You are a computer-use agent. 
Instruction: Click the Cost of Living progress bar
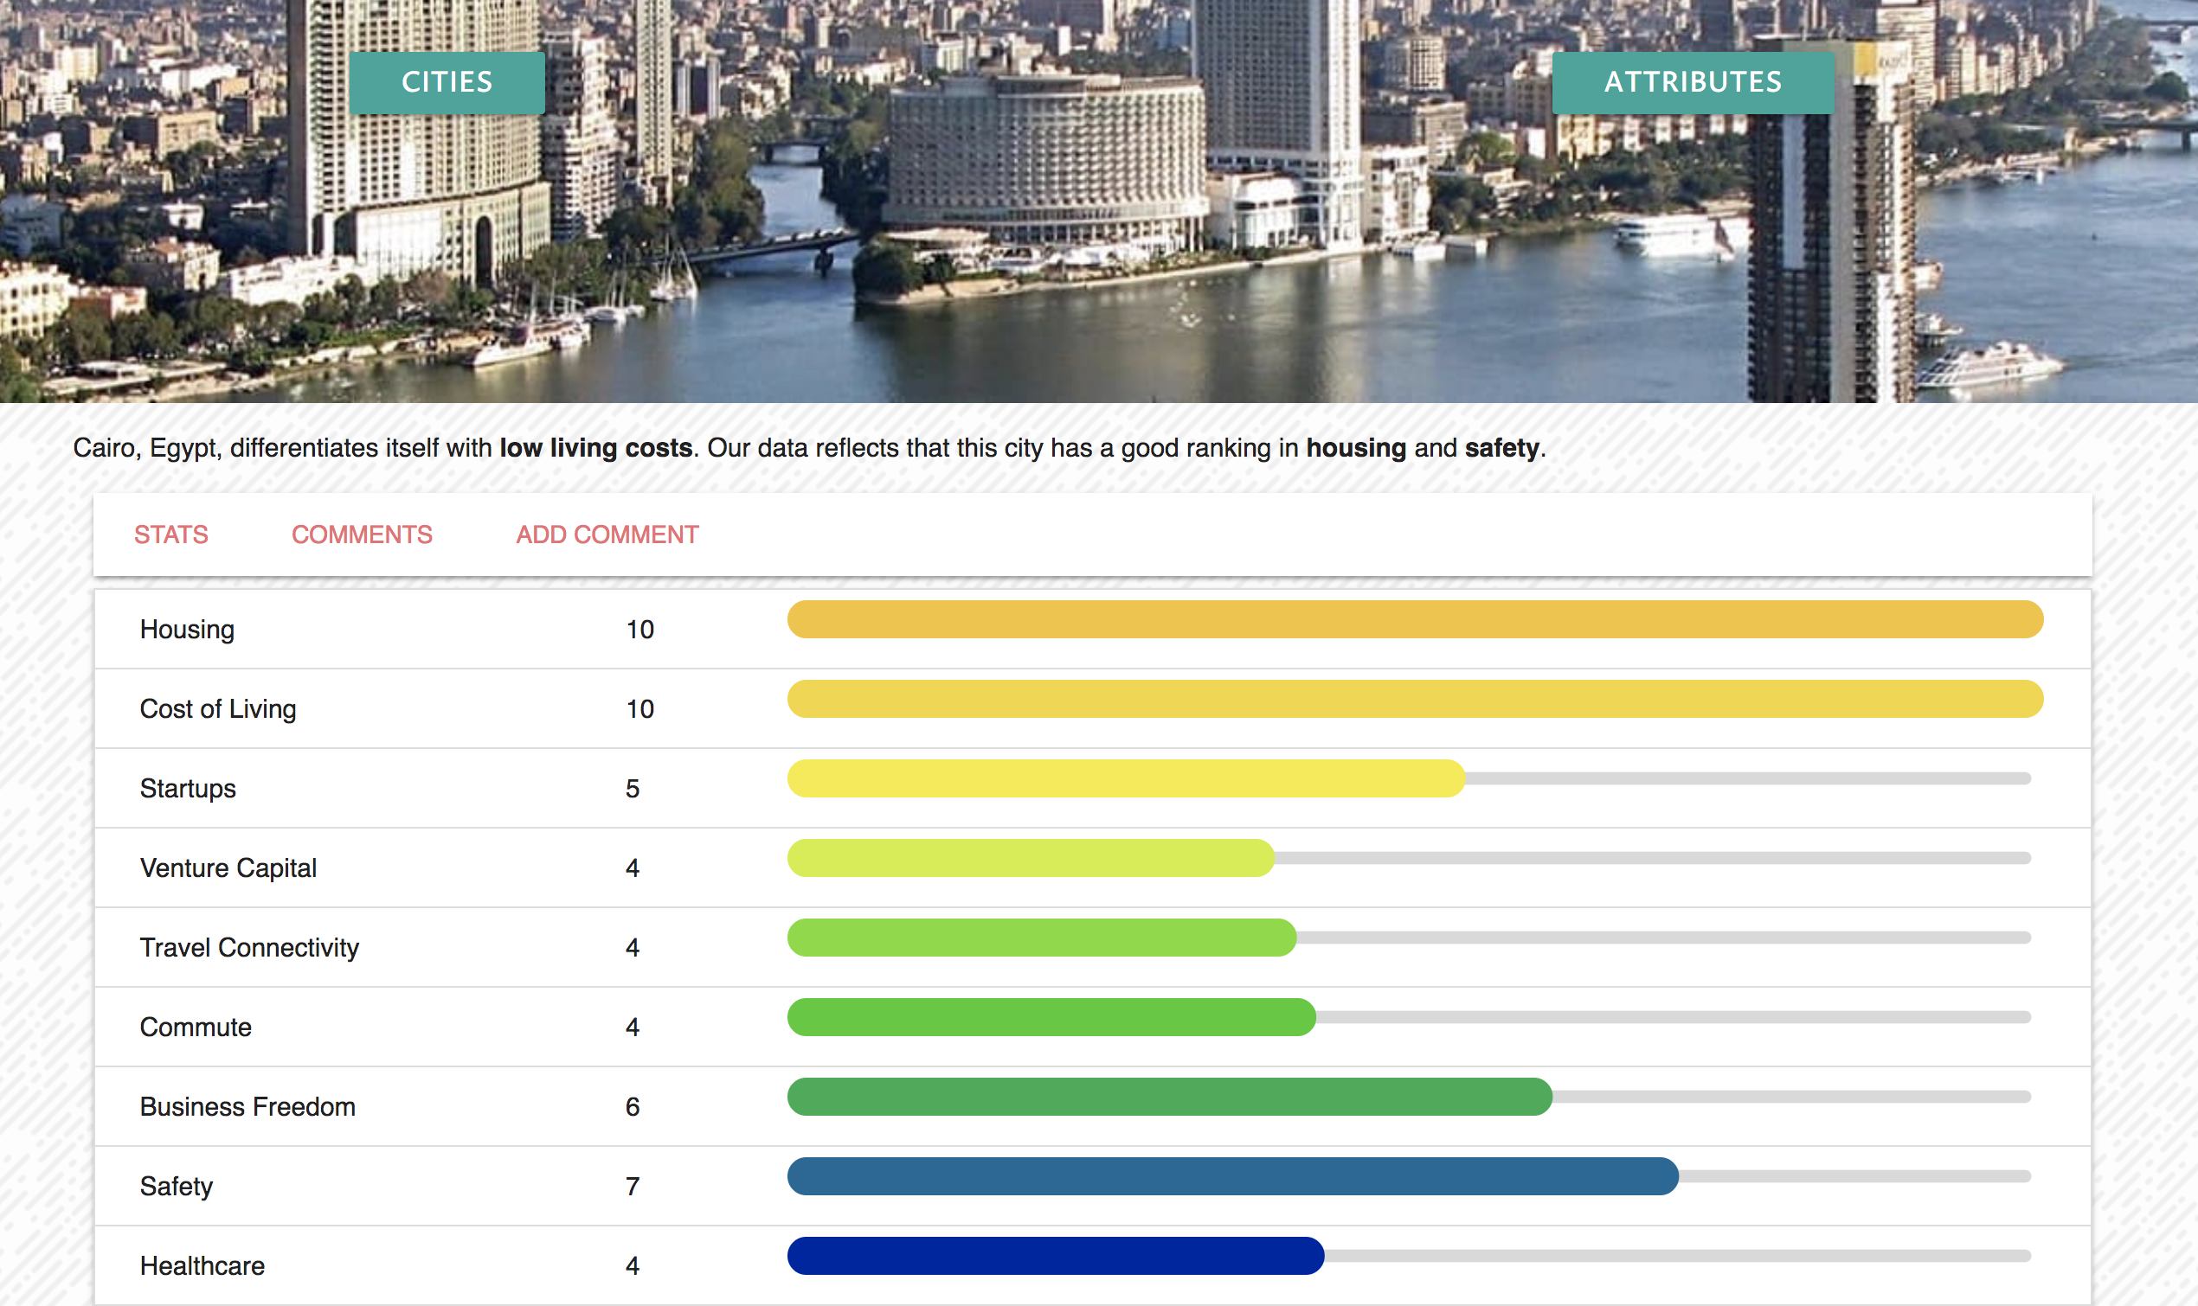[1414, 699]
